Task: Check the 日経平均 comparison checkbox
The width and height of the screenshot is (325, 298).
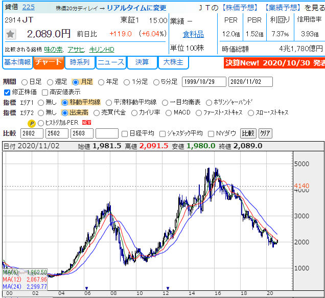Action: click(124, 134)
